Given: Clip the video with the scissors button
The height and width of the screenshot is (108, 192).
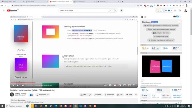Looking at the screenshot, I should [120, 95].
